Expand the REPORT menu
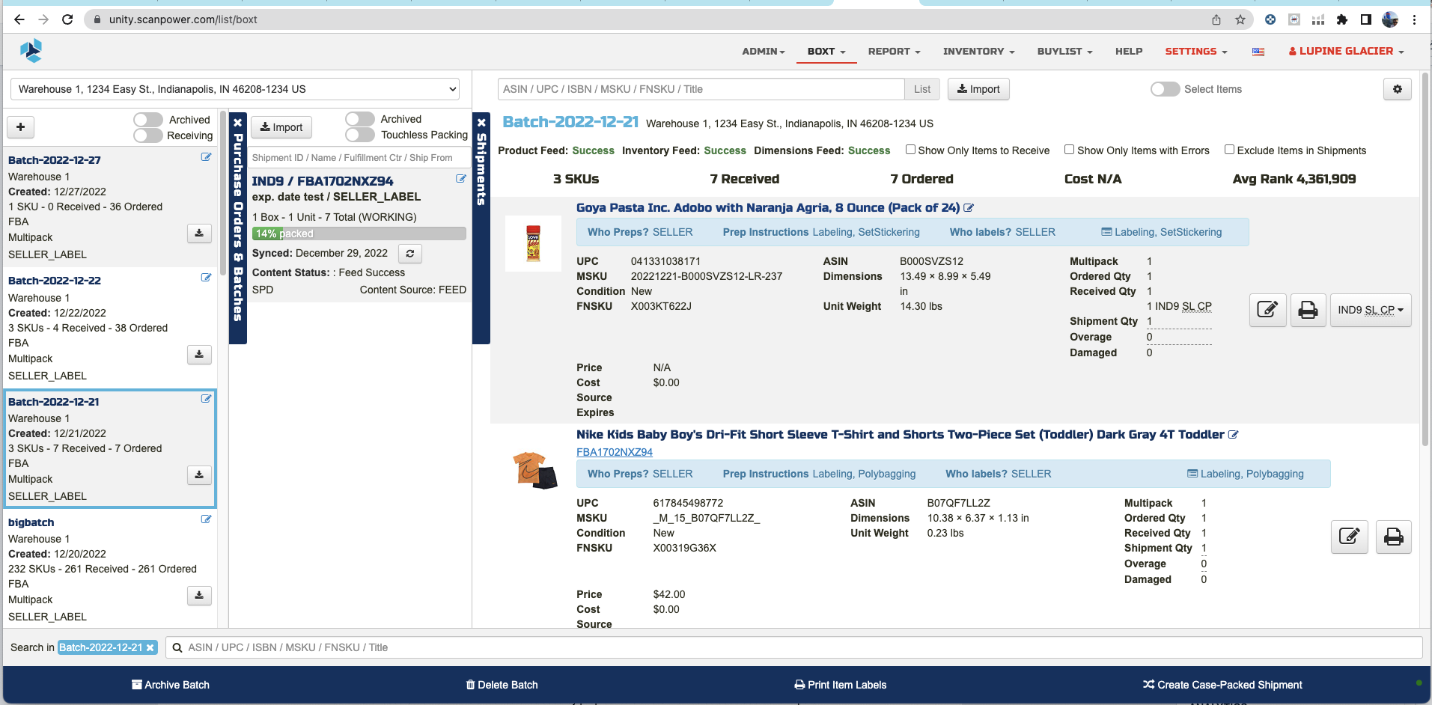The image size is (1432, 705). [x=894, y=52]
